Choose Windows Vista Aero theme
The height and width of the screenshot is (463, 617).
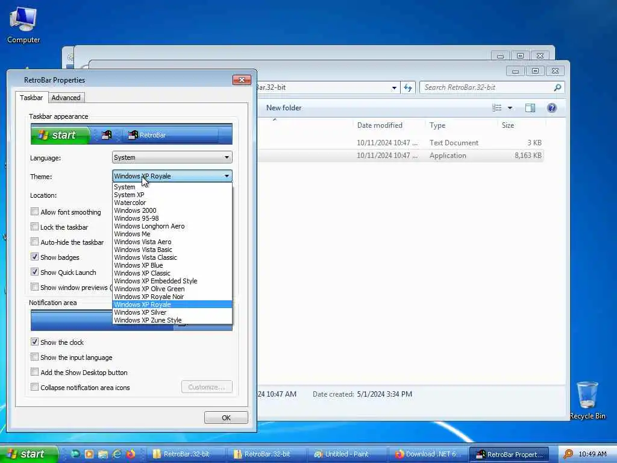coord(172,242)
